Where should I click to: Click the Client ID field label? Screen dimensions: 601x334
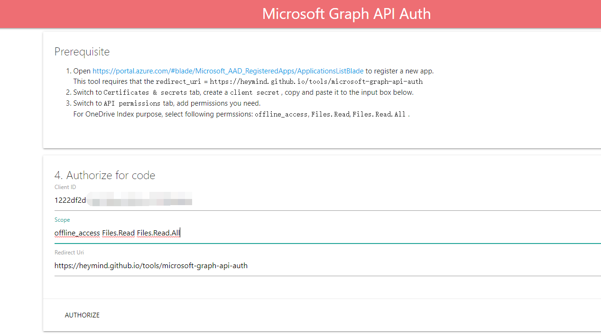tap(65, 187)
